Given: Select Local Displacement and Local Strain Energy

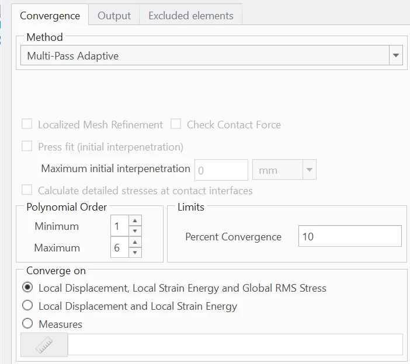Looking at the screenshot, I should point(27,305).
